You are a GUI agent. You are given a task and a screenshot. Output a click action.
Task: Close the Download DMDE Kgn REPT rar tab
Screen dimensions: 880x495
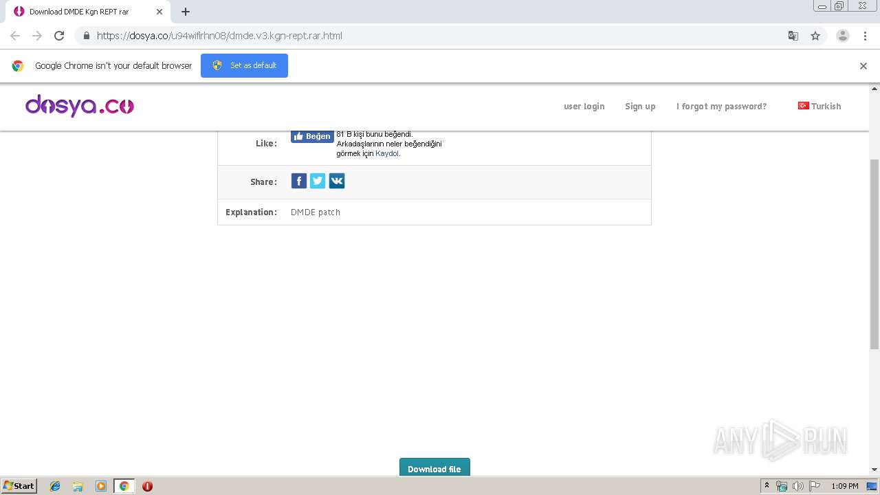point(159,12)
